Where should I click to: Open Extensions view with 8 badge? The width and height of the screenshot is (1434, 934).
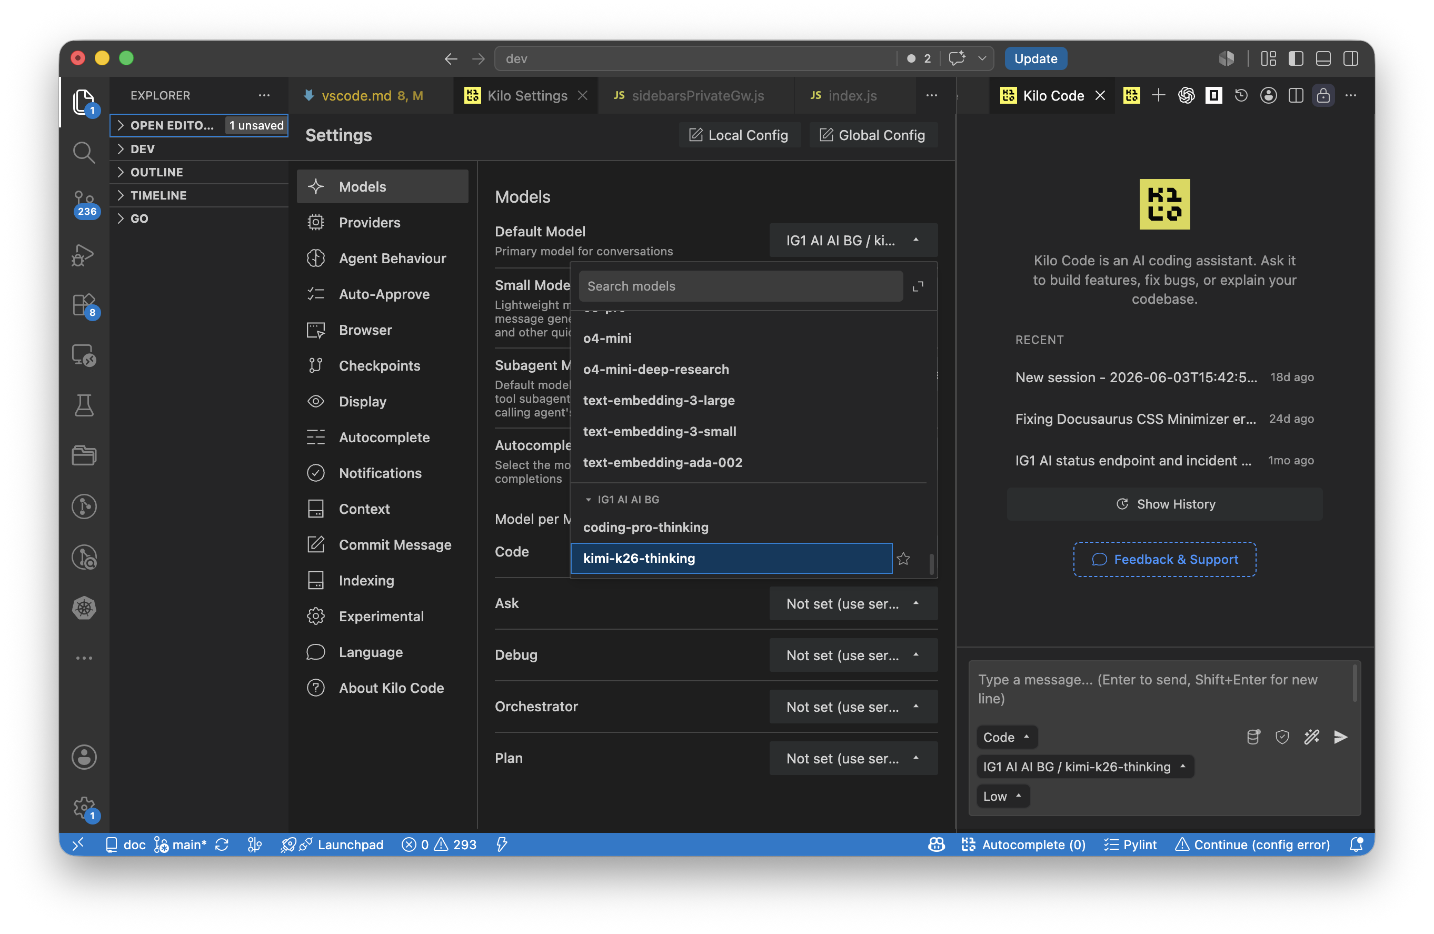84,305
